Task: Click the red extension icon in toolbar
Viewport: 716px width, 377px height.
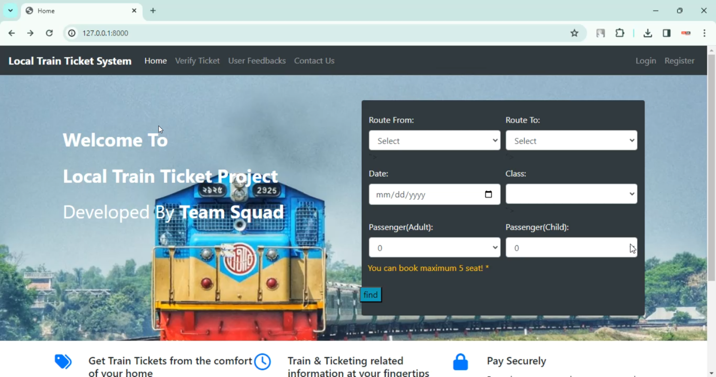Action: point(686,33)
